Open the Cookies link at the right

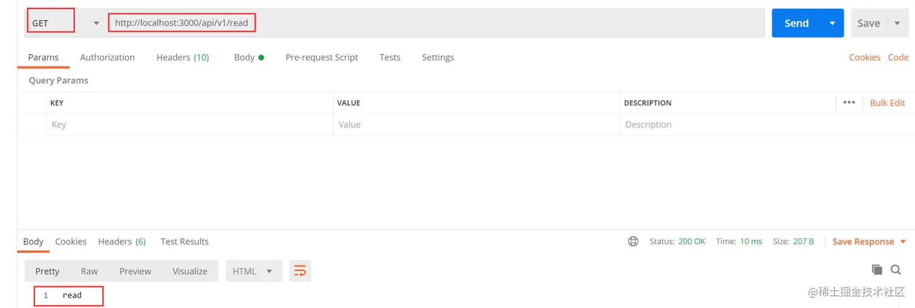click(864, 57)
